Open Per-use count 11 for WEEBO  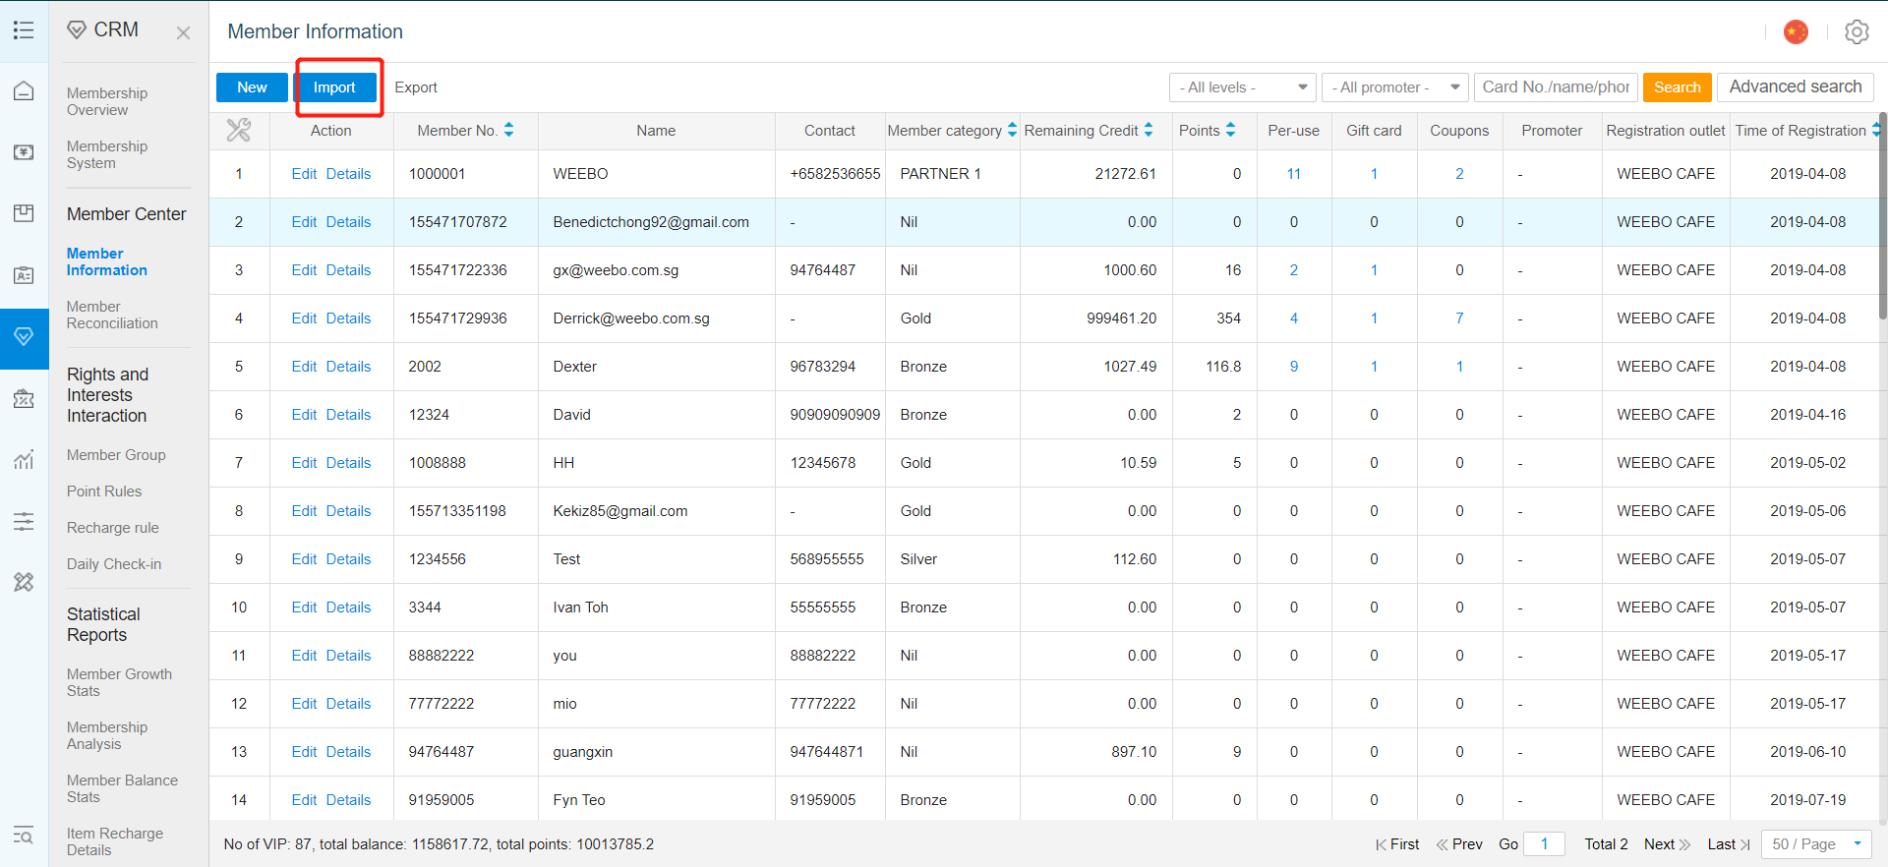(1293, 174)
